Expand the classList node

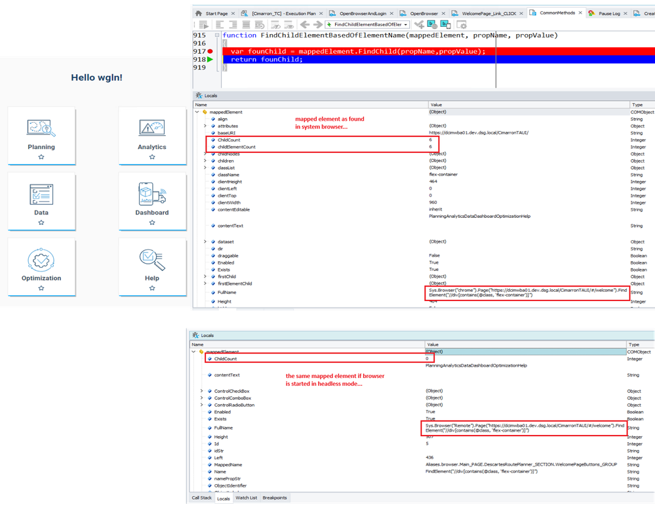coord(205,167)
